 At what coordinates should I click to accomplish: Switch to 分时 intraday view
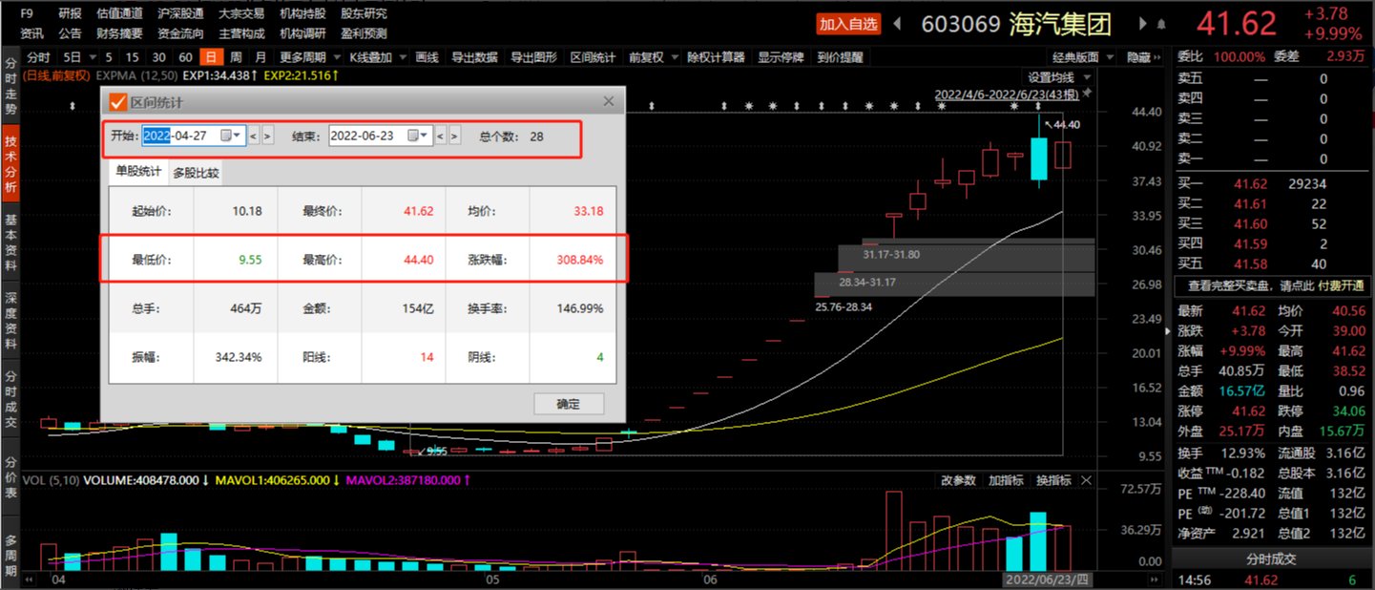pos(38,57)
